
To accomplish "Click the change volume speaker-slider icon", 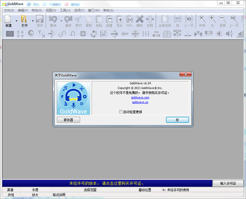I will (x=229, y=34).
